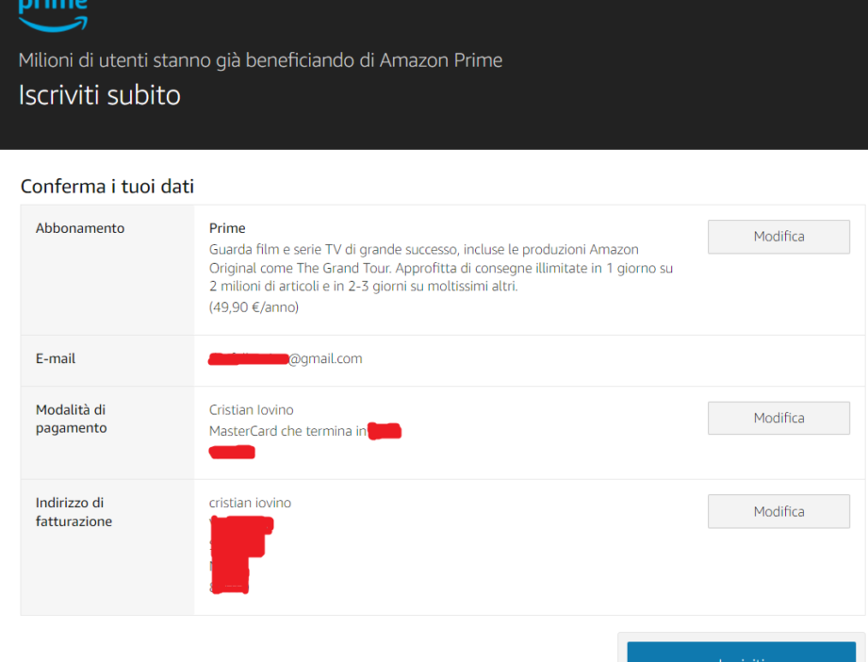Click the Indirizzo di fatturazione label
The width and height of the screenshot is (868, 662).
click(x=74, y=512)
